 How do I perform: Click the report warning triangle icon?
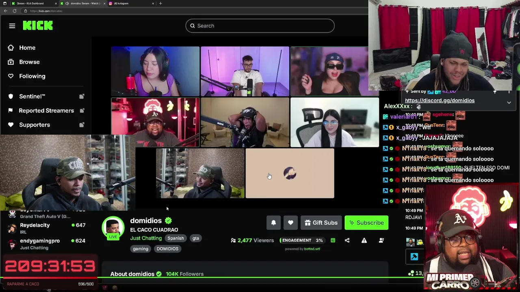364,240
